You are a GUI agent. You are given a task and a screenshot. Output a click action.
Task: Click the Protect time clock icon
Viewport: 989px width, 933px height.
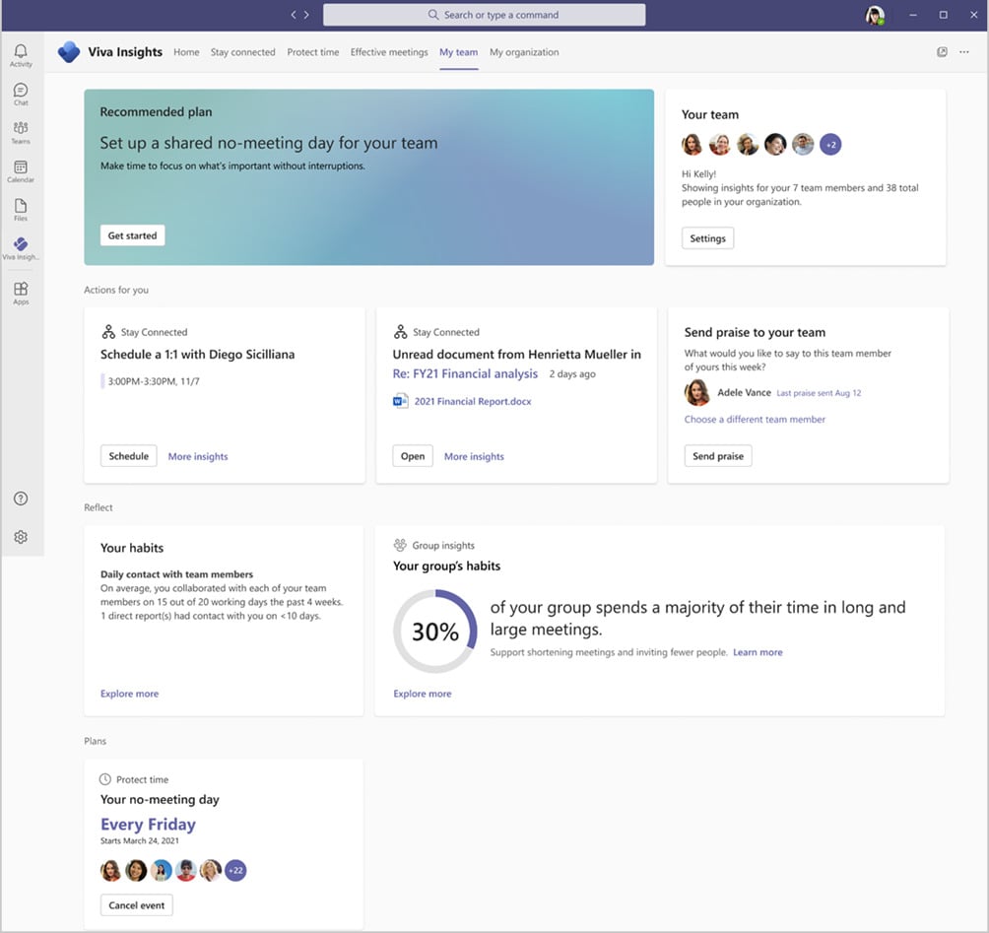click(105, 779)
